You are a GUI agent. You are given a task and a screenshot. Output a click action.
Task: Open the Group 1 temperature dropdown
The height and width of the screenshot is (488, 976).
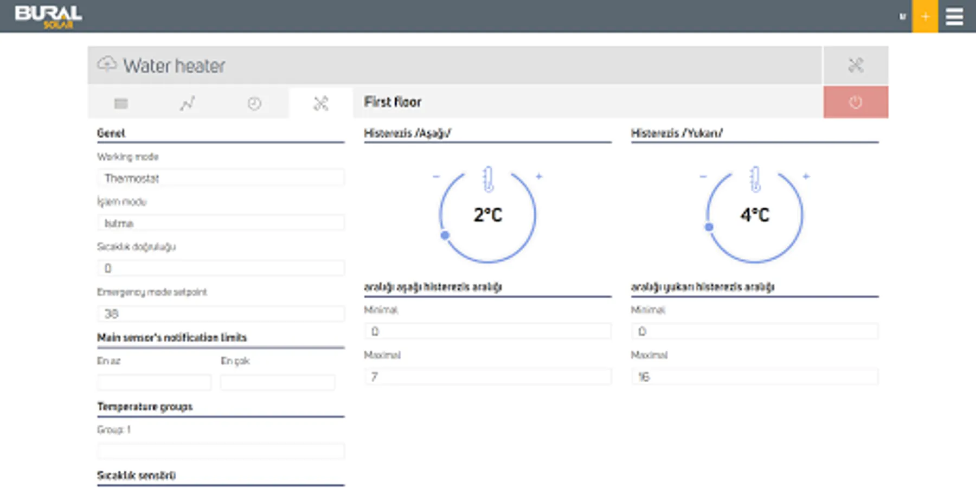221,451
